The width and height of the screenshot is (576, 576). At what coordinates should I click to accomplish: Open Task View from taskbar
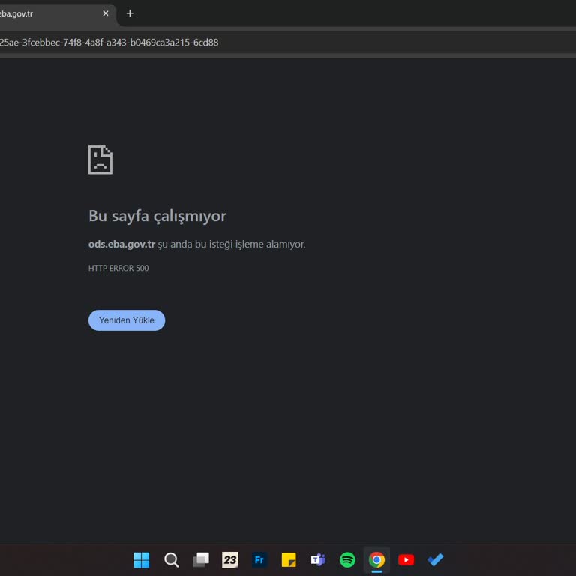[200, 560]
